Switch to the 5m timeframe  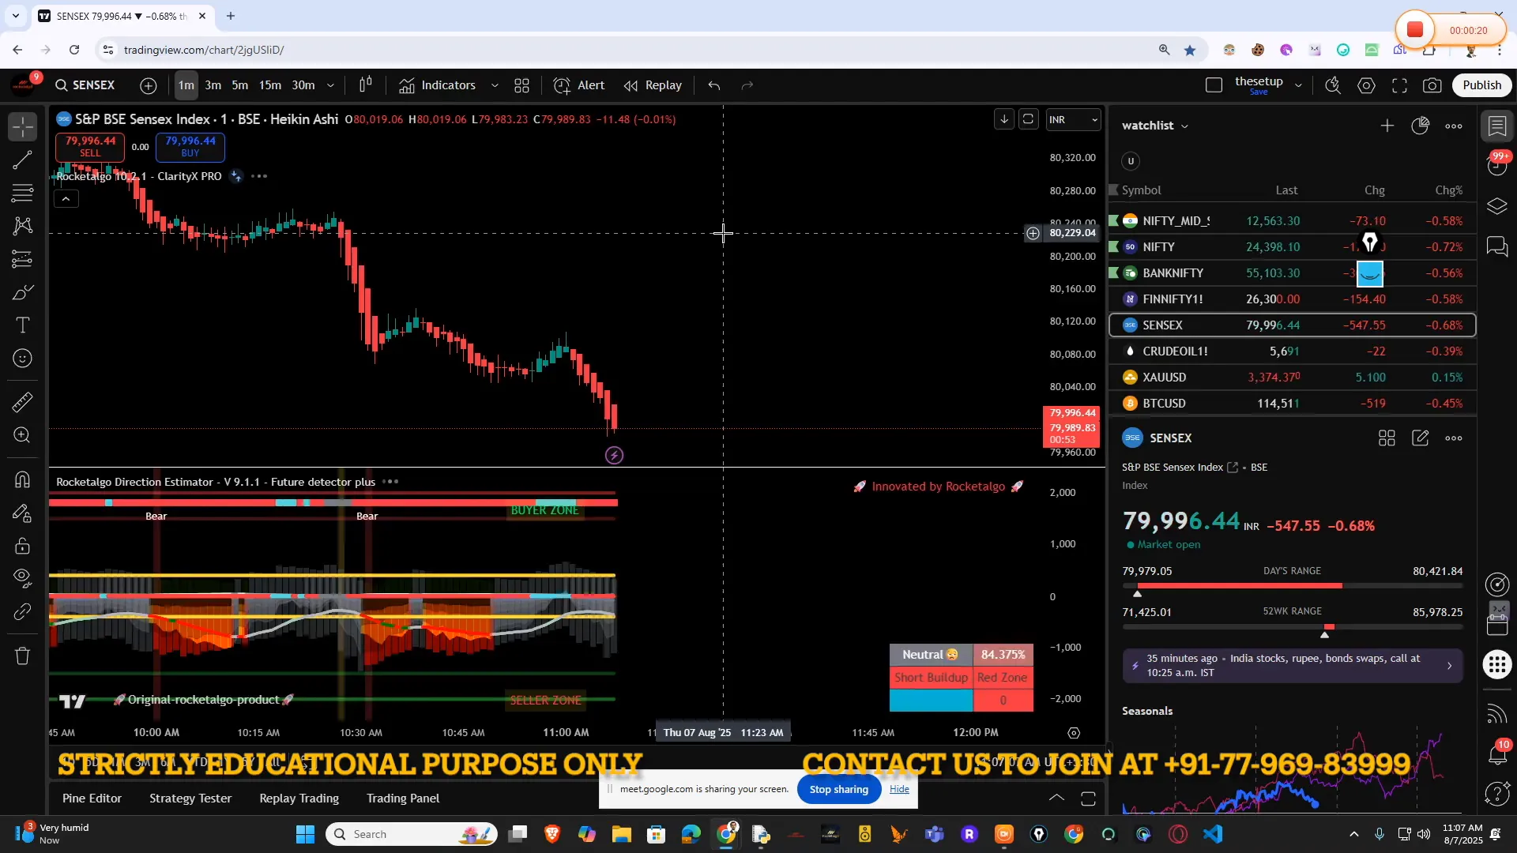tap(240, 85)
